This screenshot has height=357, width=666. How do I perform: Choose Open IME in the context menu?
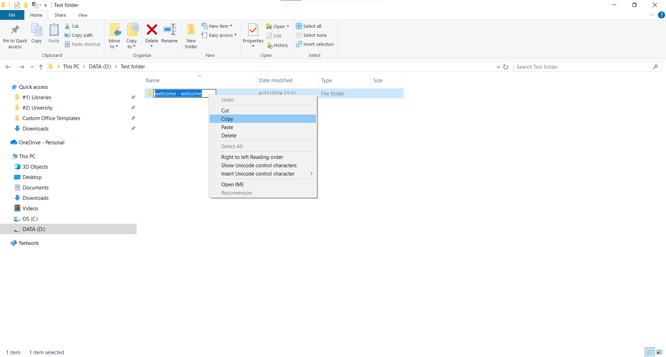[x=263, y=184]
